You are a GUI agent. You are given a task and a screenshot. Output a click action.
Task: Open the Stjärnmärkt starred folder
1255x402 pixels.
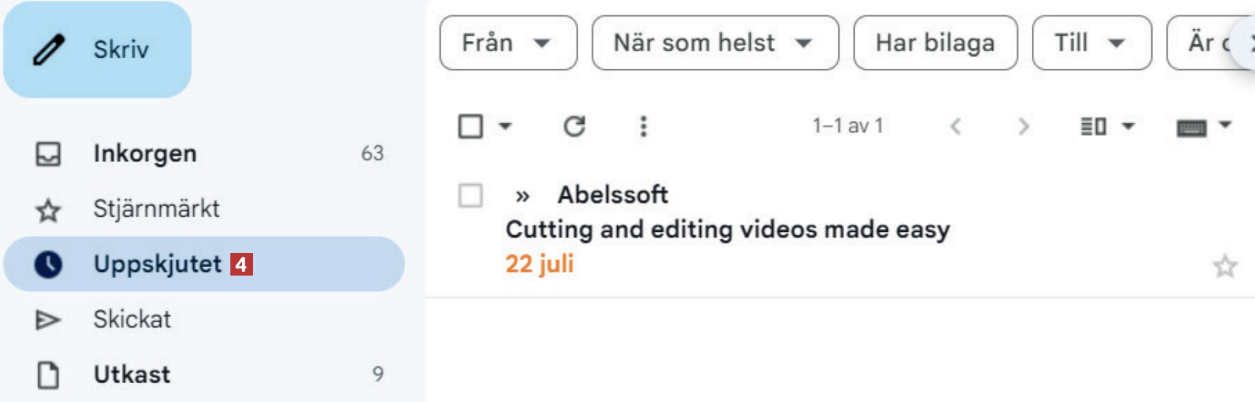coord(156,209)
